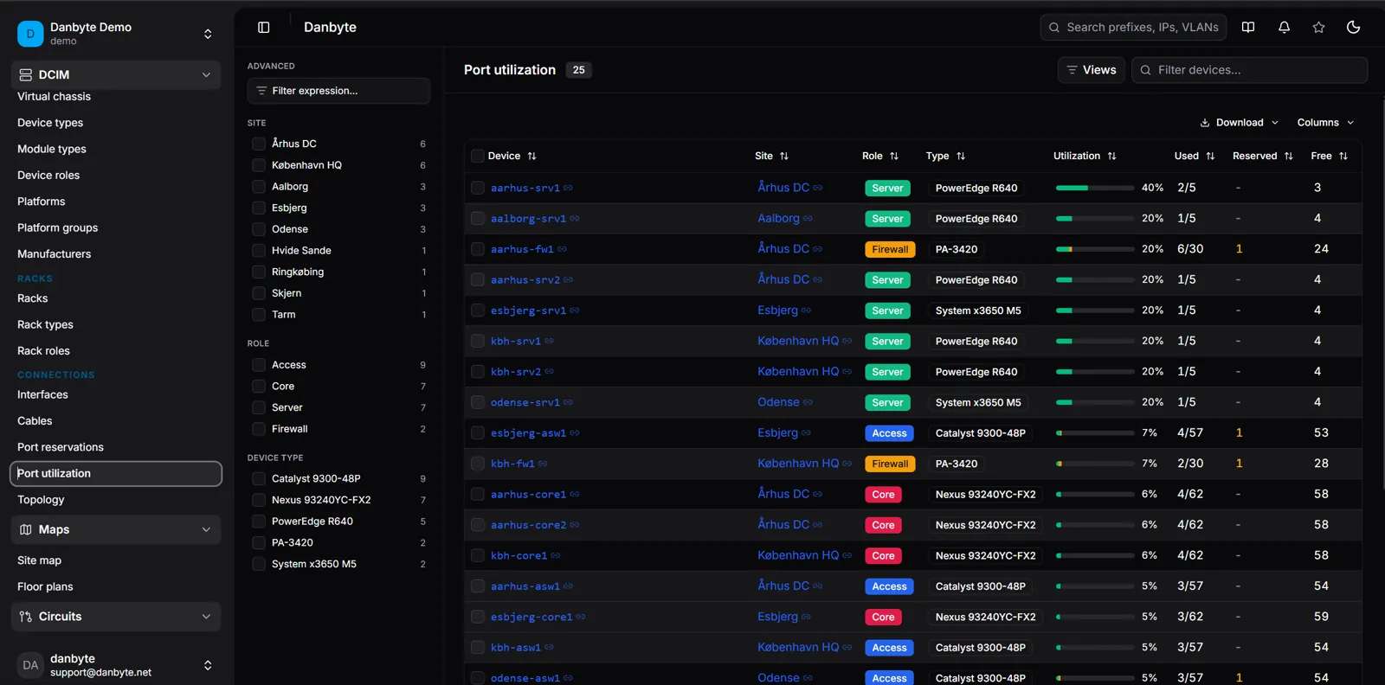Sort by Site column arrows
Viewport: 1385px width, 685px height.
[x=784, y=156]
